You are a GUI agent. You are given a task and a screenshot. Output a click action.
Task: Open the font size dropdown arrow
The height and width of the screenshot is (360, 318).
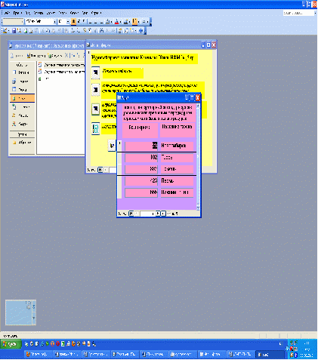[x=68, y=22]
